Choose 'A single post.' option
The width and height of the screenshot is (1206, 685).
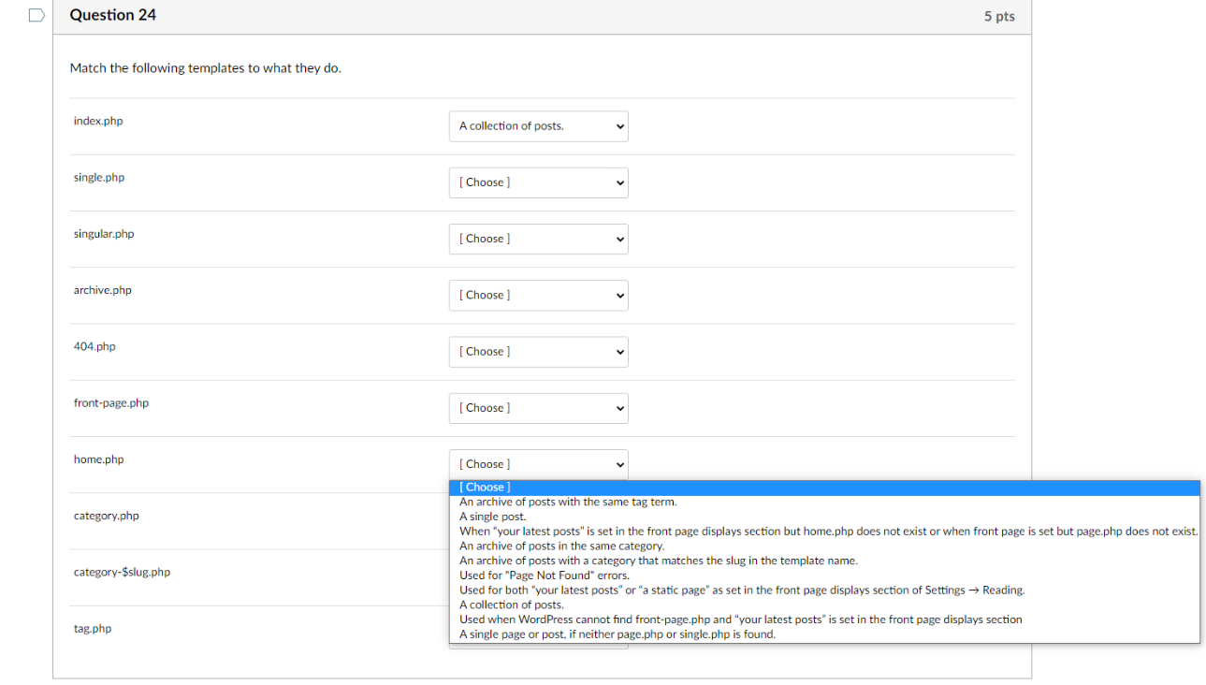coord(824,517)
